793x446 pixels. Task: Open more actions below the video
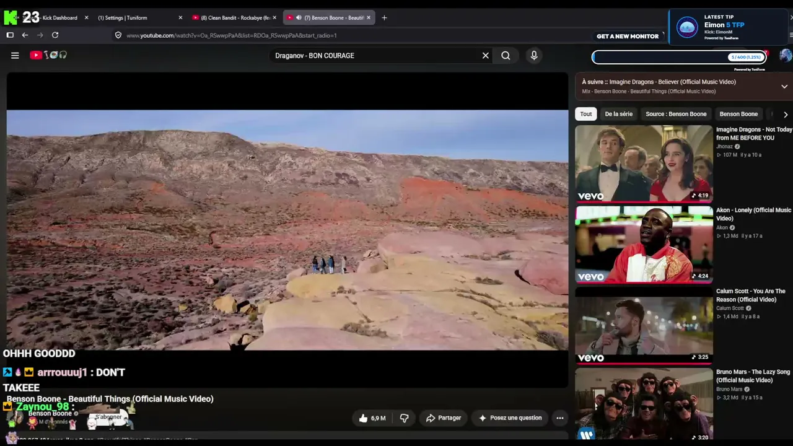click(x=559, y=418)
